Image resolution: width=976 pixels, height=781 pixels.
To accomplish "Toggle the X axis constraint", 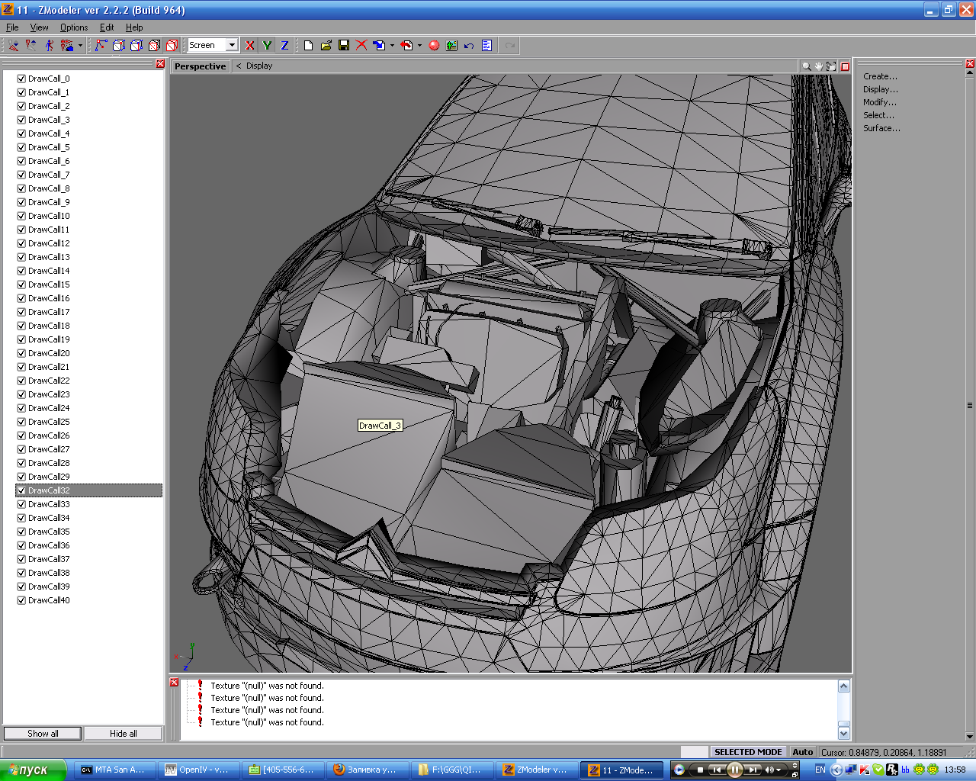I will point(249,46).
